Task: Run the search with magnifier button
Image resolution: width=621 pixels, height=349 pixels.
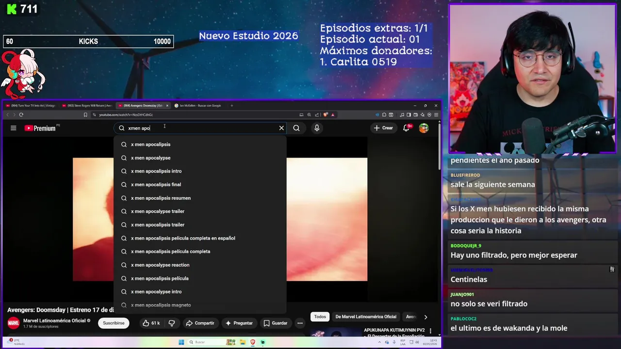Action: [296, 128]
